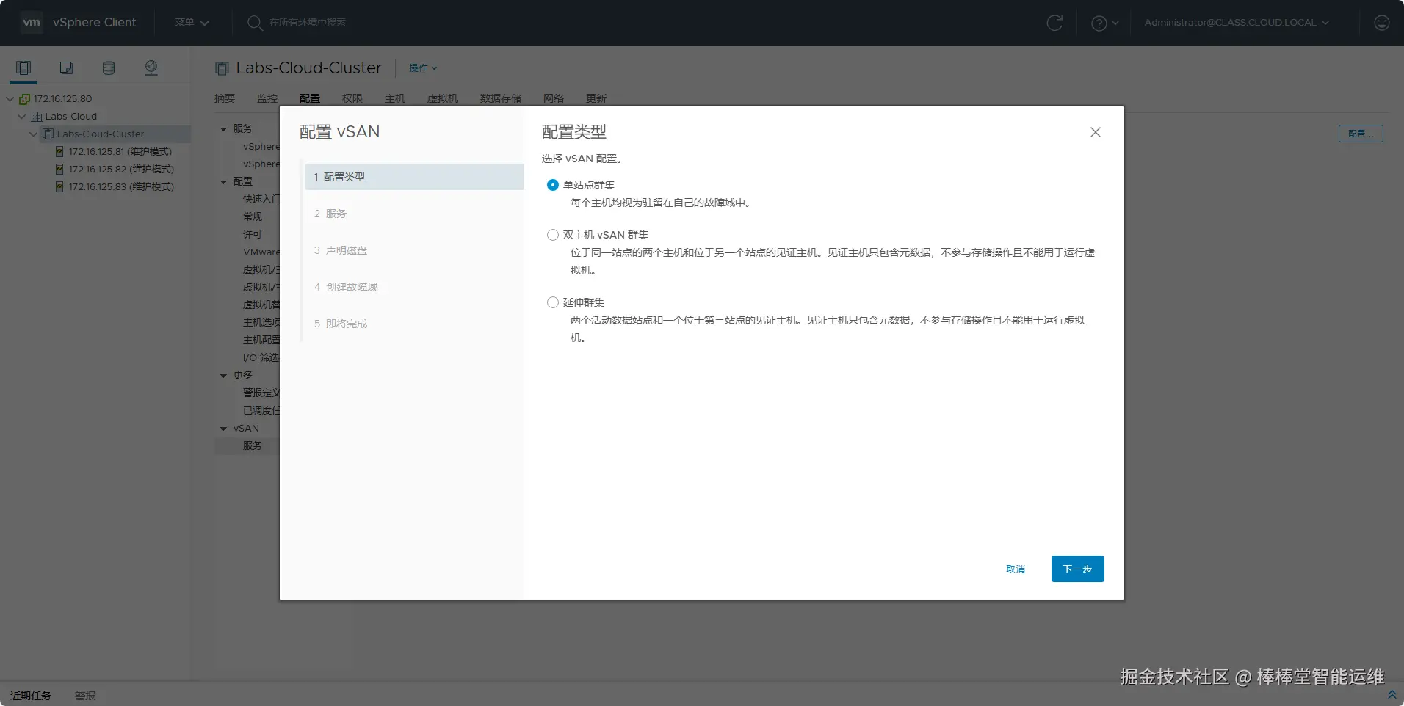
Task: Click the cluster icon beside Labs-Cloud-Cluster title
Action: click(222, 68)
